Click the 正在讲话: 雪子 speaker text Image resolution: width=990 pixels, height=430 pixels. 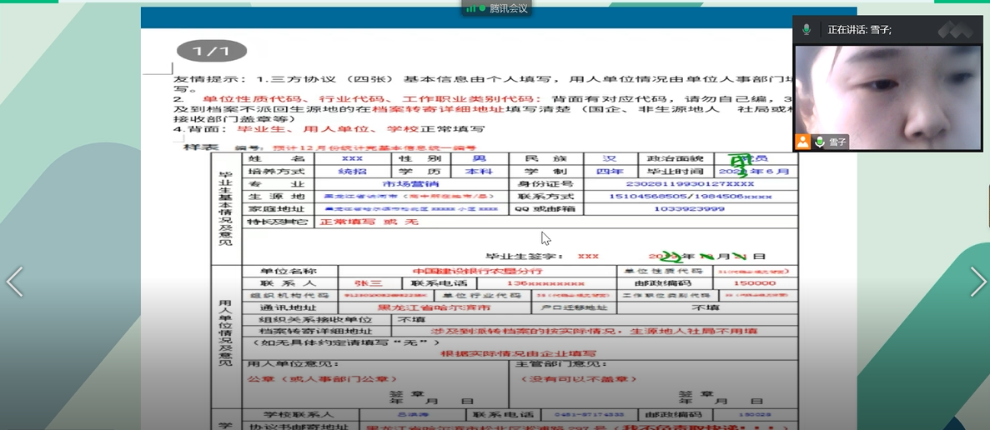click(x=859, y=30)
